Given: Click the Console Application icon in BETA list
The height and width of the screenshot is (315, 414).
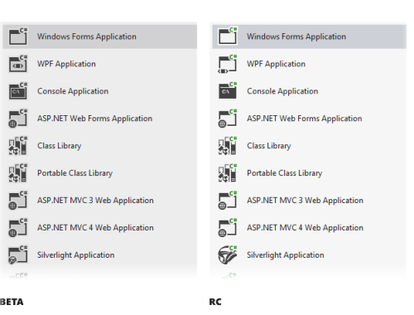Looking at the screenshot, I should point(18,91).
